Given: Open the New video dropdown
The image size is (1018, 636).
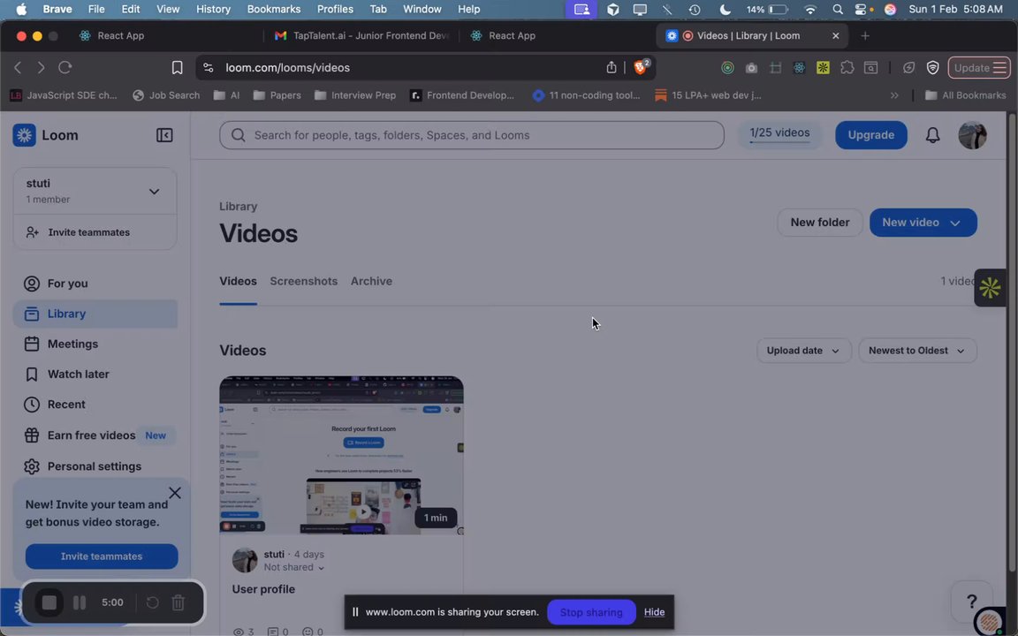Looking at the screenshot, I should tap(923, 222).
